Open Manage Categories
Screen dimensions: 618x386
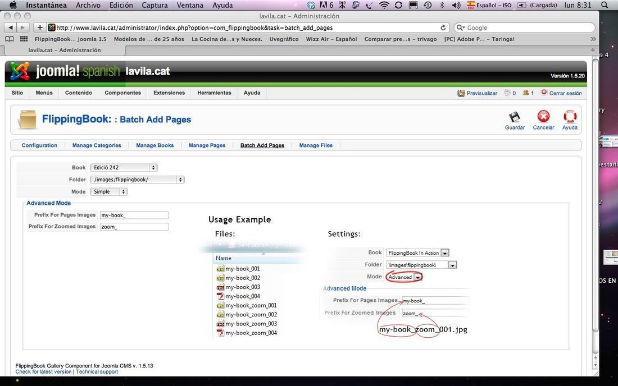coord(97,145)
